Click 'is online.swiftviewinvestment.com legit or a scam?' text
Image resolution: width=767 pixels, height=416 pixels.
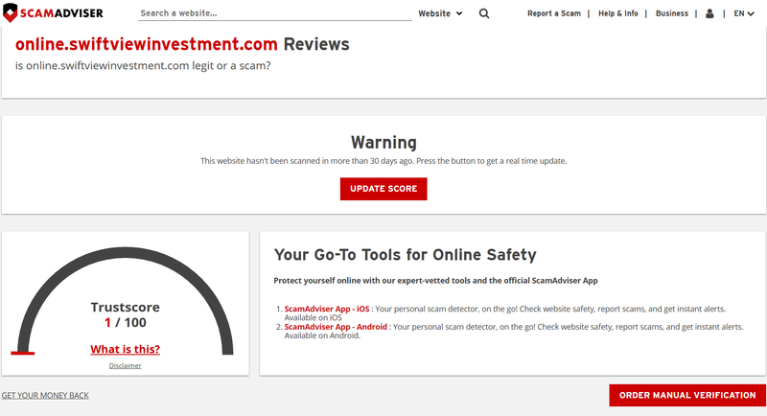tap(143, 65)
